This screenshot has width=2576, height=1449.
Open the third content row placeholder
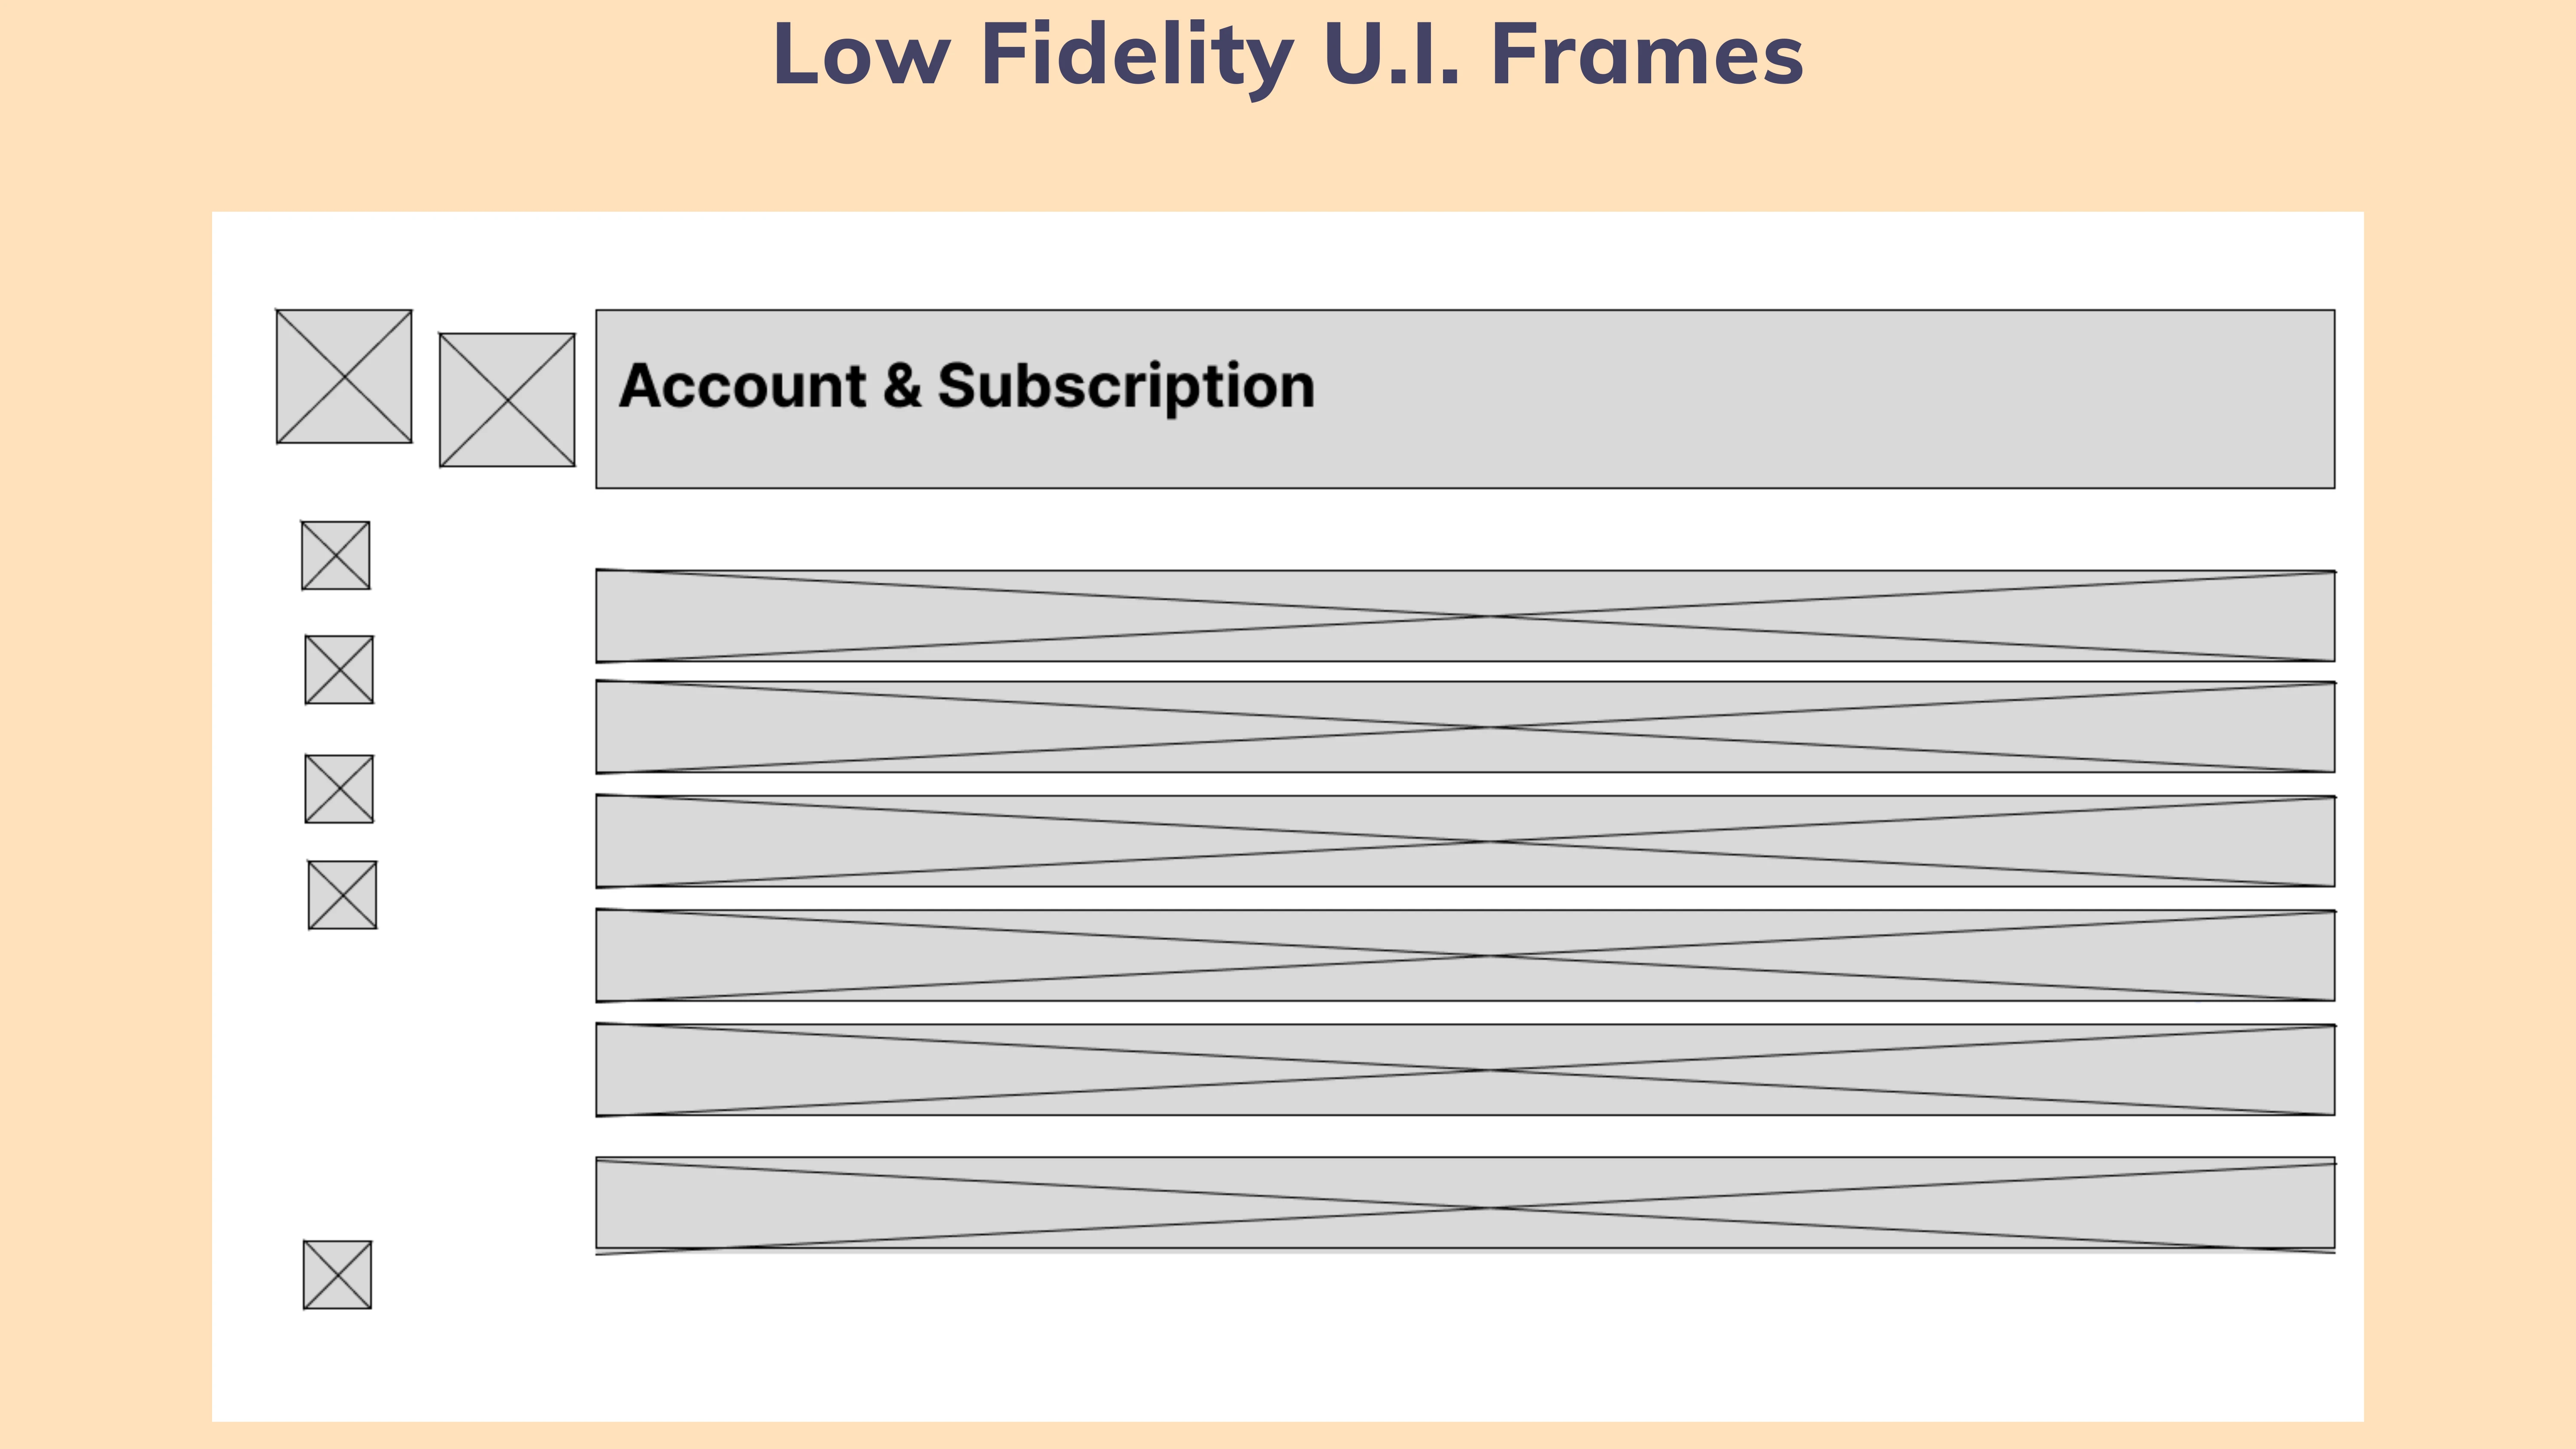[1465, 841]
